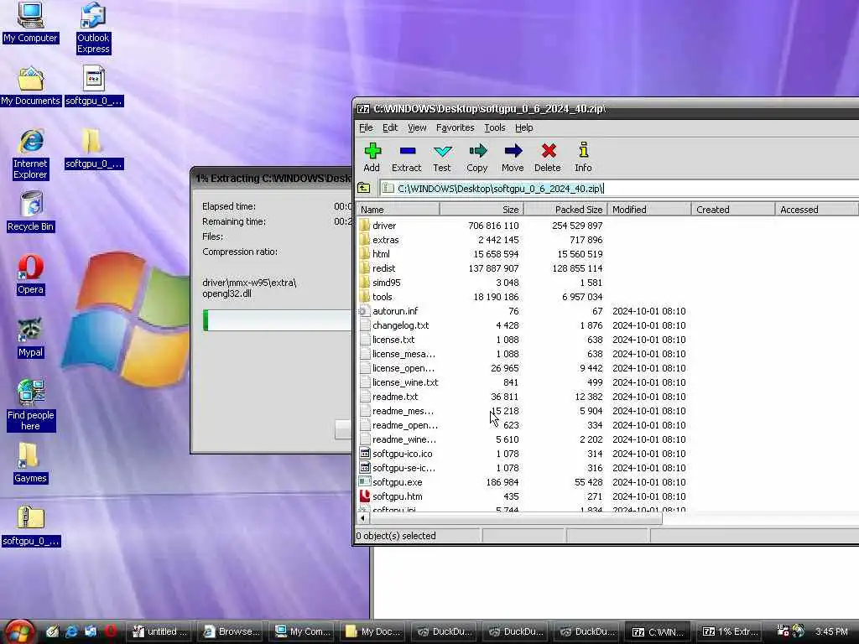Image resolution: width=859 pixels, height=644 pixels.
Task: Click the Move toolbar icon
Action: [513, 157]
